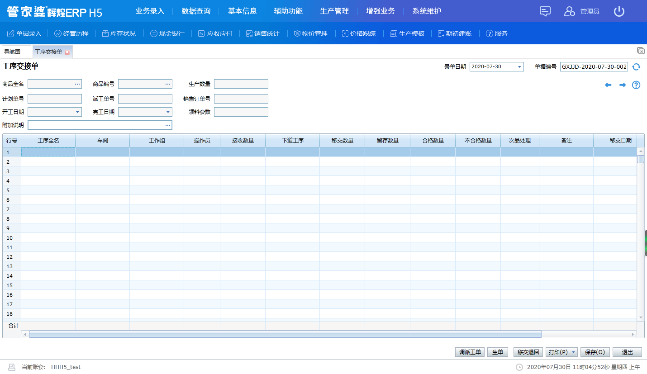Open 库存状况 toolbar shortcut
Screen dimensions: 647x374
tap(119, 33)
